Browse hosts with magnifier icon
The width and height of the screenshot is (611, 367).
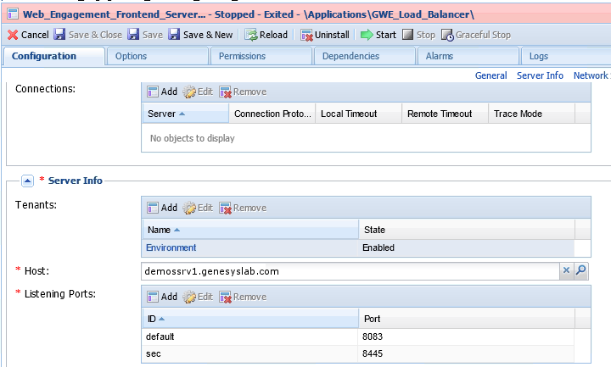[580, 270]
